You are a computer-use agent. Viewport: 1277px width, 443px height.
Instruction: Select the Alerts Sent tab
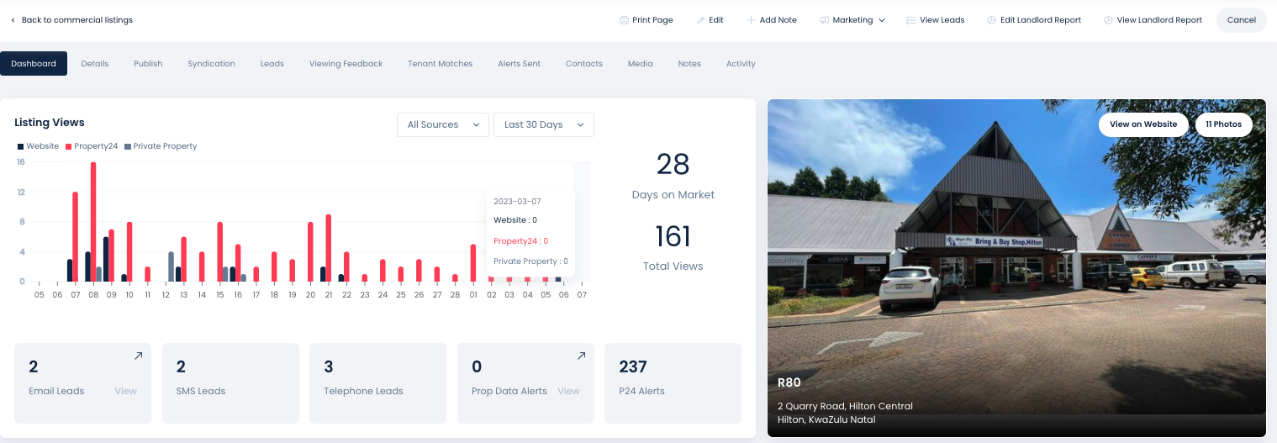pyautogui.click(x=519, y=64)
